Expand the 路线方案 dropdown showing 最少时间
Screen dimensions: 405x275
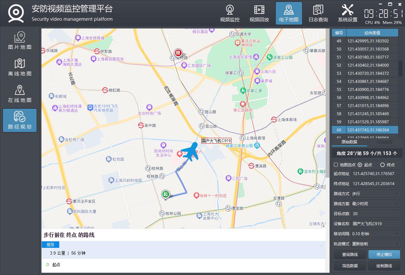(376, 203)
